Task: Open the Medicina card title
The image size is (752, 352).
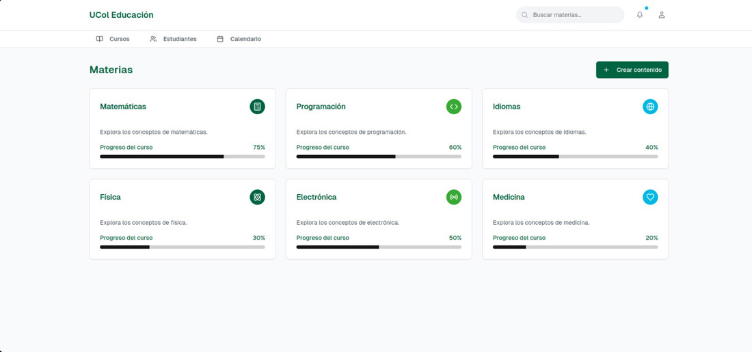Action: pos(509,197)
